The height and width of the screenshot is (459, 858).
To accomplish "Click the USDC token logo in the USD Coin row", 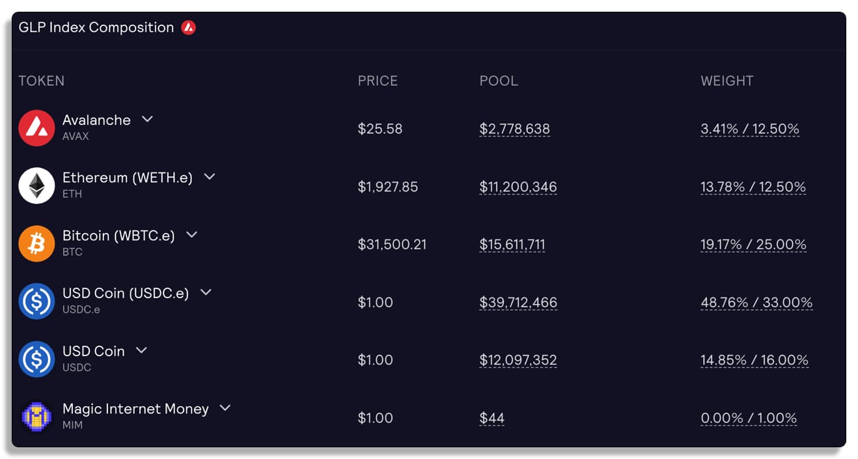I will pyautogui.click(x=36, y=359).
